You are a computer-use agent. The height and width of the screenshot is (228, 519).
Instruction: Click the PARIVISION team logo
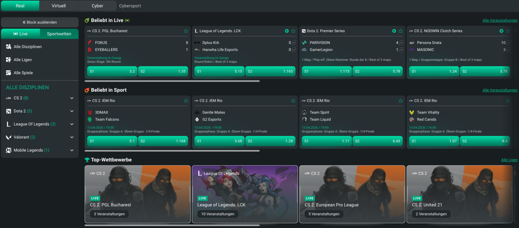[x=304, y=43]
